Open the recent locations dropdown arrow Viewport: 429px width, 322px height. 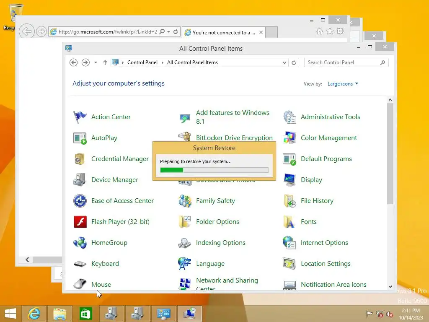pyautogui.click(x=96, y=63)
